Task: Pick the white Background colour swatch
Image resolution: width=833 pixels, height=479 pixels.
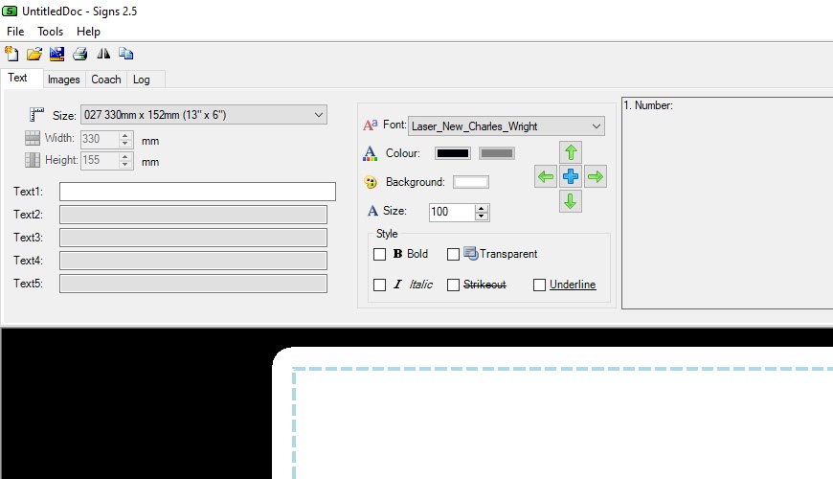Action: coord(471,182)
